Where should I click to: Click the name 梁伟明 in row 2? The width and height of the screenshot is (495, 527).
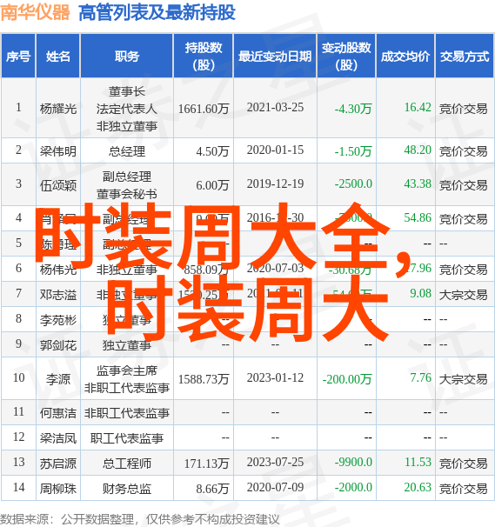point(58,151)
